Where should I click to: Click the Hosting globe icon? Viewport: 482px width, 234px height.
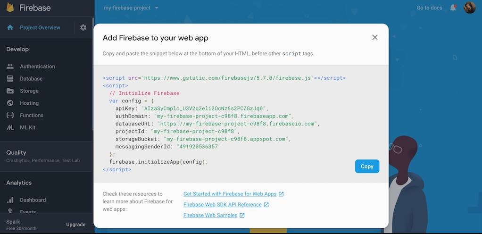[10, 103]
